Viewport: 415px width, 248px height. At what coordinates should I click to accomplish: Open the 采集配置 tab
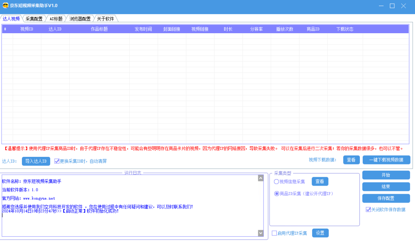coord(34,19)
